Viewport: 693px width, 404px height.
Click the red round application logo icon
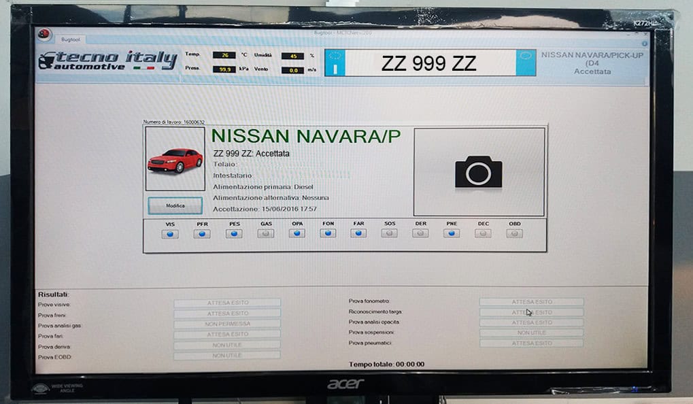point(44,33)
